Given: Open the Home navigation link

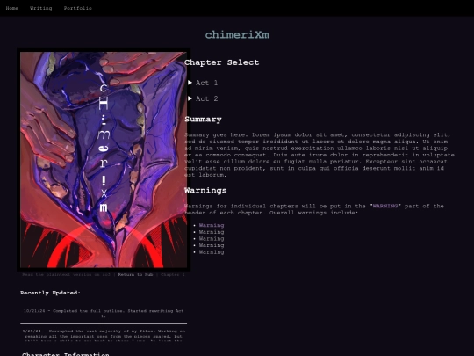Looking at the screenshot, I should point(11,8).
